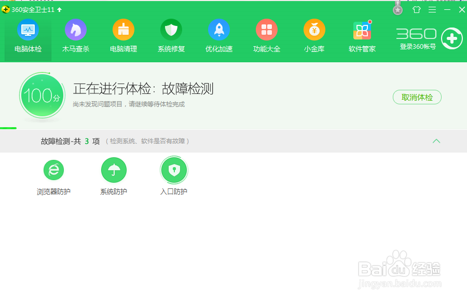467x300 pixels.
Task: Click the 100分 score circle
Action: [x=42, y=96]
